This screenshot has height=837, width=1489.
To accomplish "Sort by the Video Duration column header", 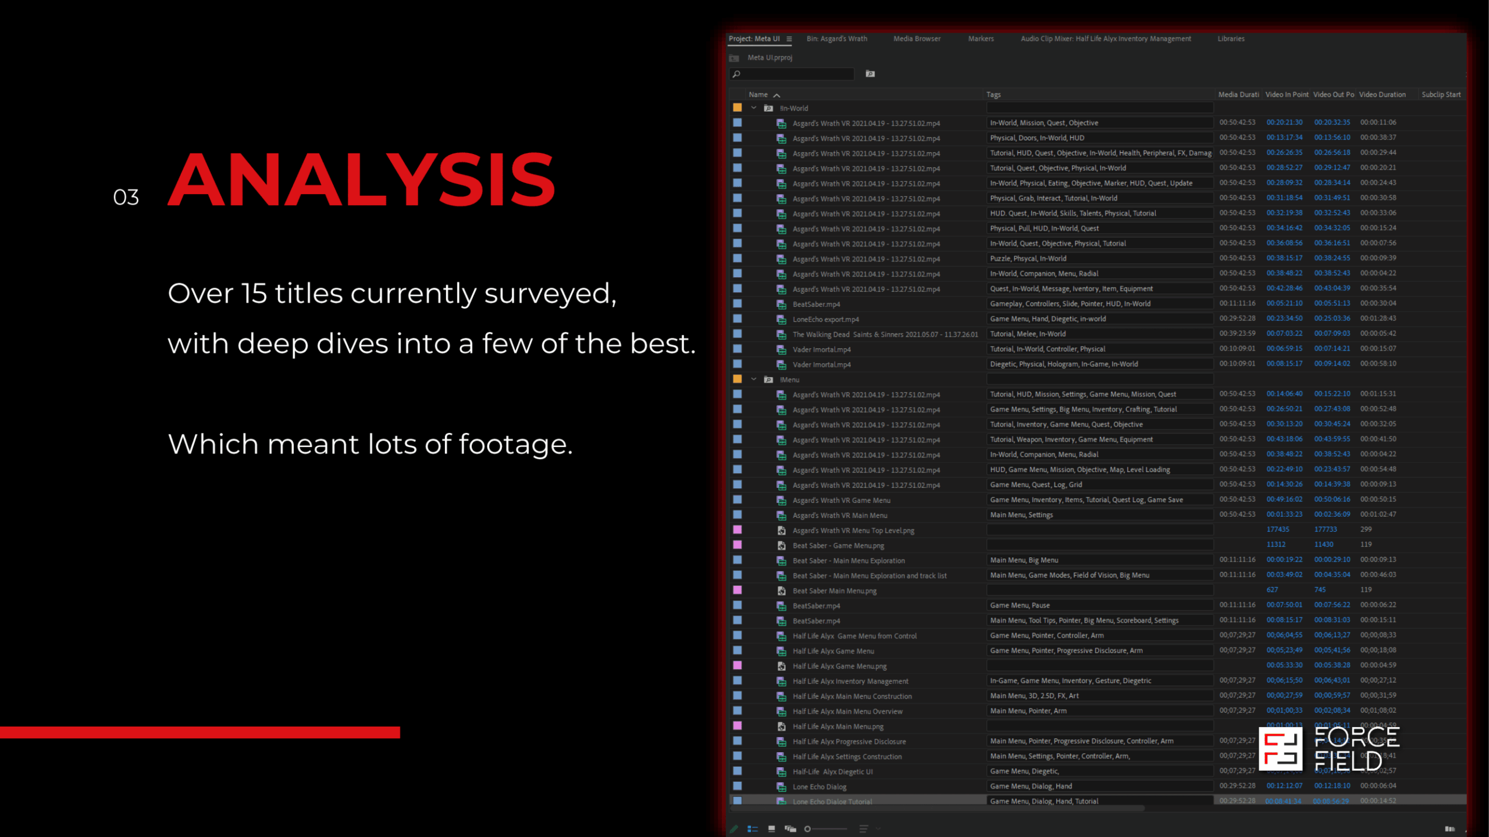I will pyautogui.click(x=1382, y=95).
